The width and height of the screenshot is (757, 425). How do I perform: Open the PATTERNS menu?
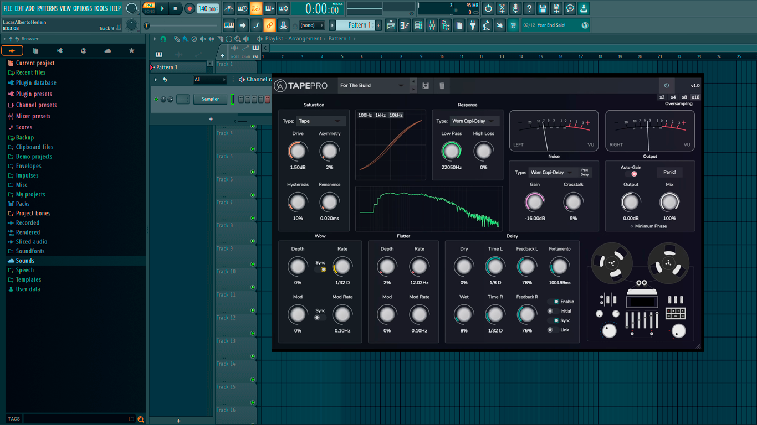(47, 8)
